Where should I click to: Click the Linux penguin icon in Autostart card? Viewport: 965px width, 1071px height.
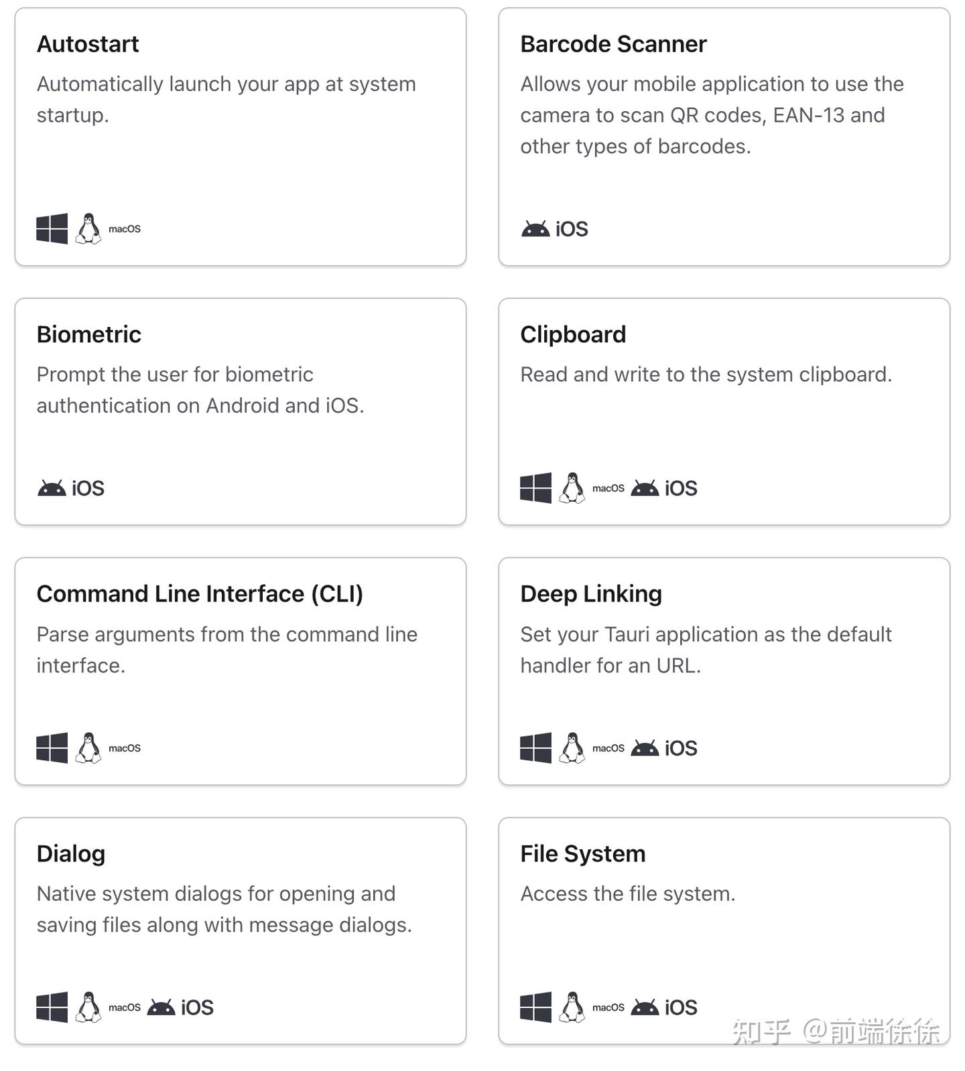[88, 228]
